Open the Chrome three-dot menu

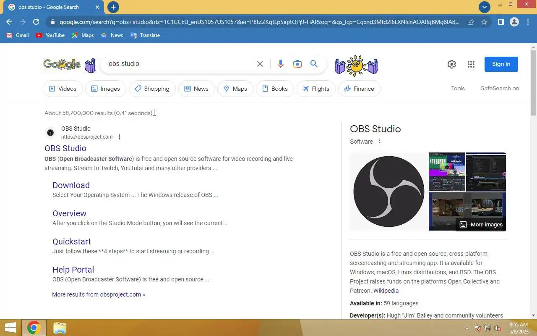tap(528, 22)
